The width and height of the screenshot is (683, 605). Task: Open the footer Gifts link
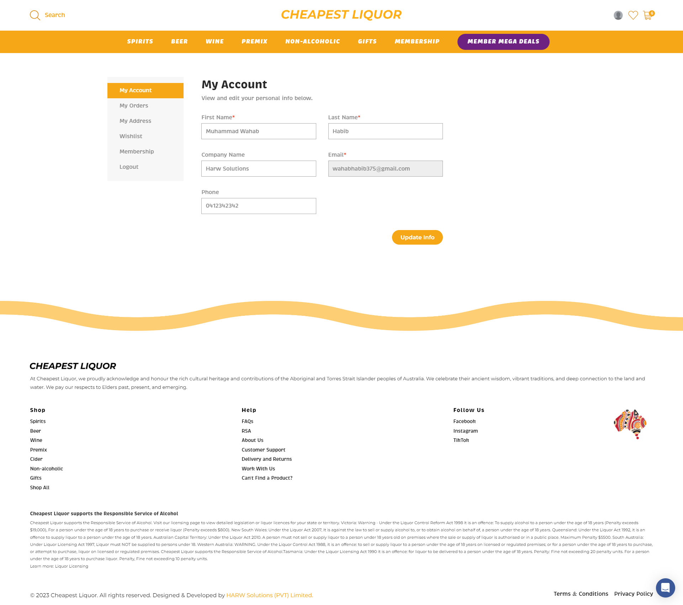click(36, 478)
